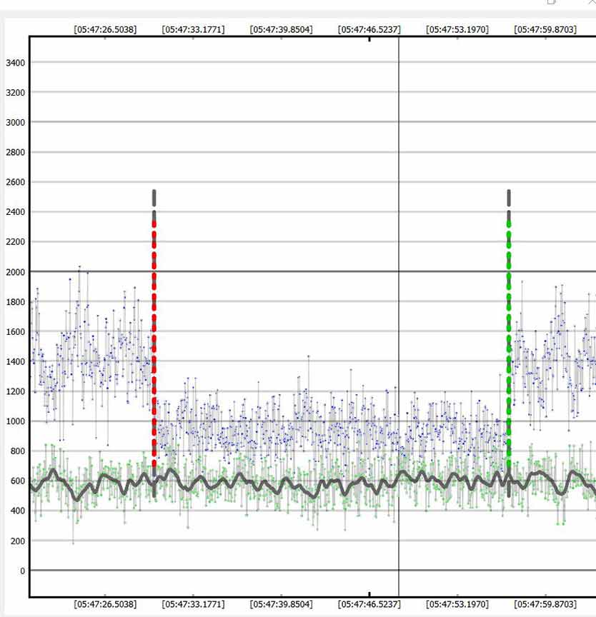Click the 2000 y-axis label
This screenshot has height=617, width=596.
coord(15,272)
